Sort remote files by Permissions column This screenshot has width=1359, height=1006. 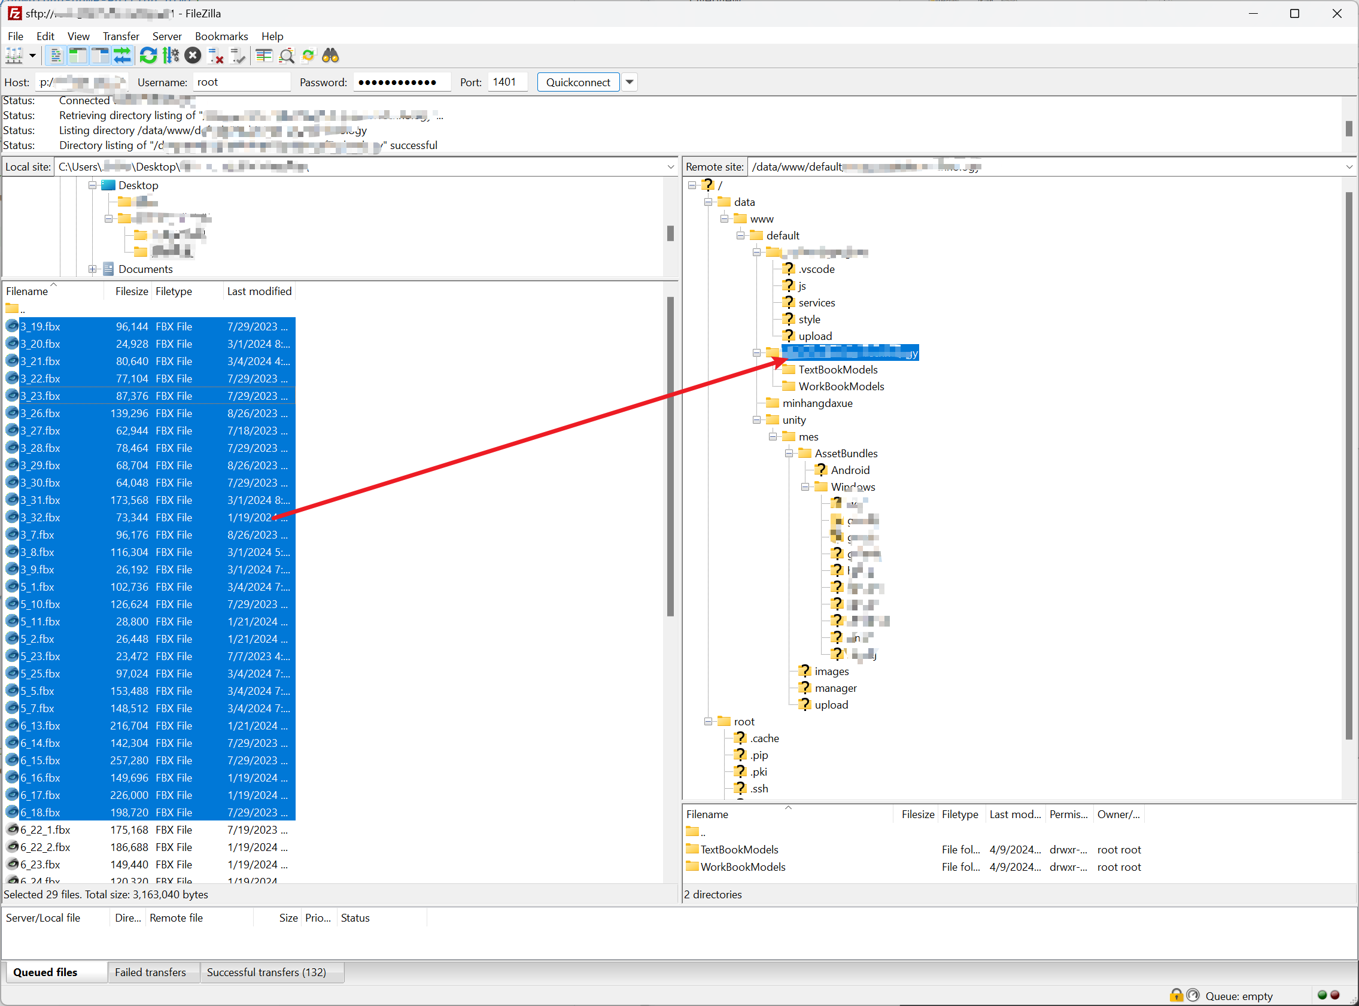point(1069,814)
